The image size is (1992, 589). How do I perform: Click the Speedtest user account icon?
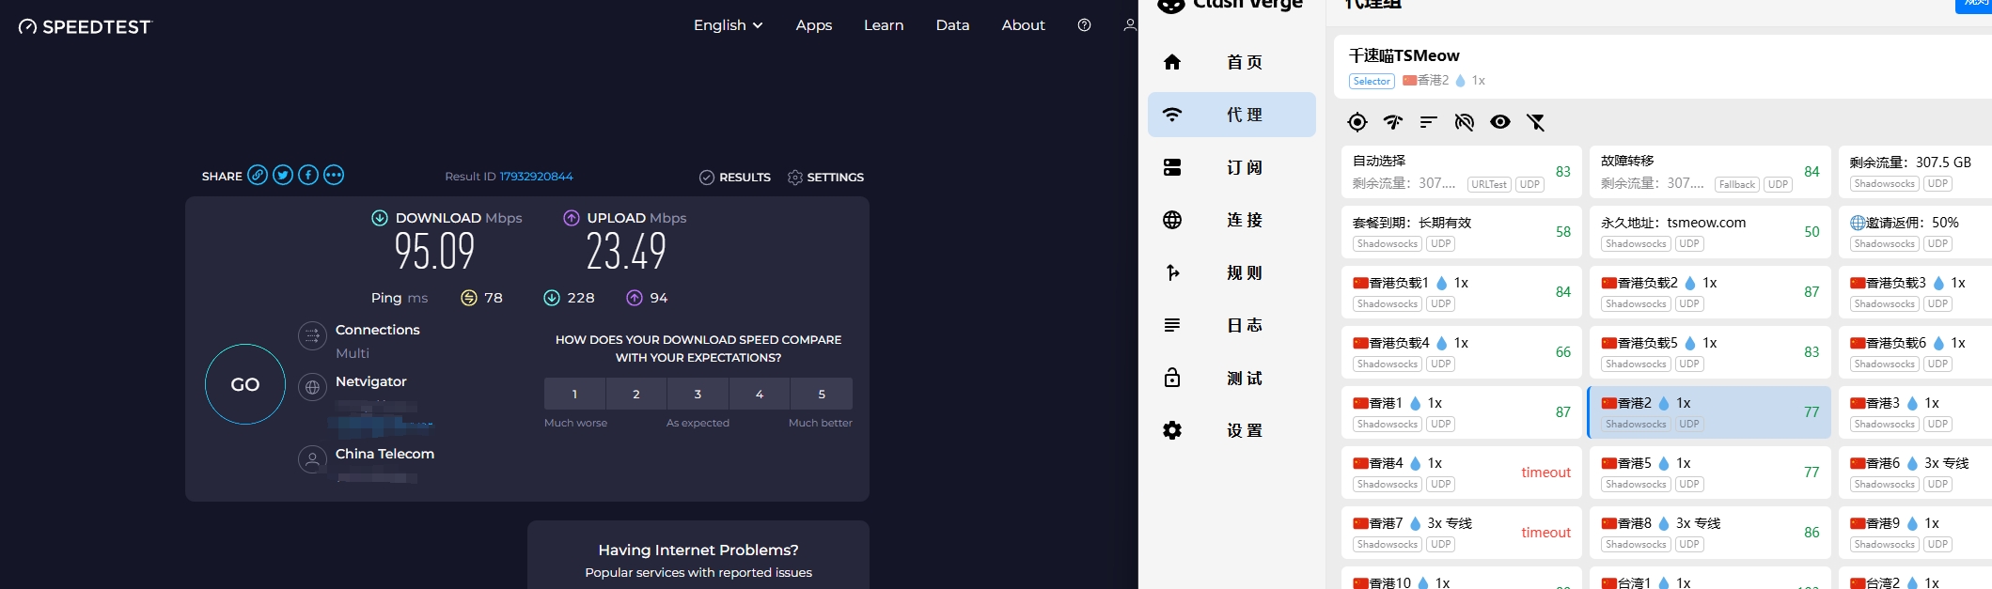click(x=1130, y=25)
